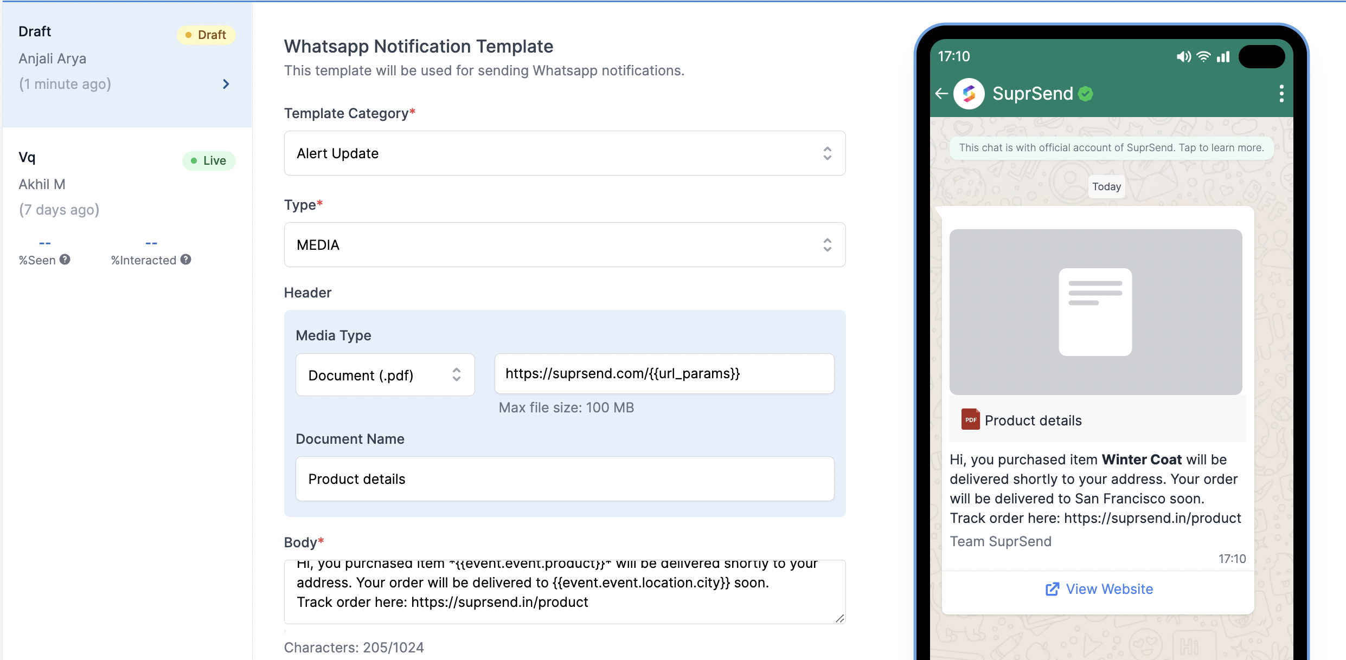The height and width of the screenshot is (660, 1346).
Task: Open the Template Category dropdown
Action: tap(565, 153)
